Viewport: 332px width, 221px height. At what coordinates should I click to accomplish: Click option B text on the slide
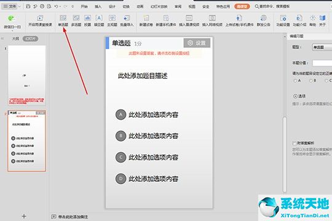click(153, 136)
